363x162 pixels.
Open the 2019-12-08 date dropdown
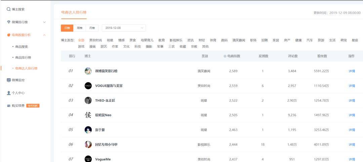(124, 28)
